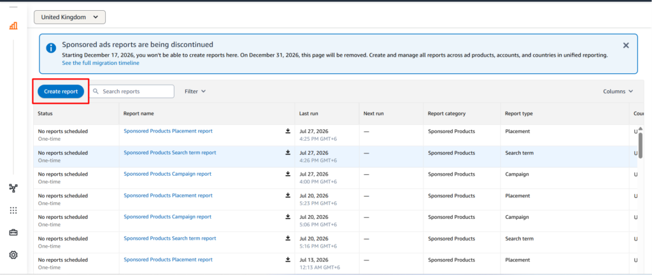The height and width of the screenshot is (275, 652).
Task: Select the 5:16 PM GMT+6 timestamp cell
Action: coord(318,246)
